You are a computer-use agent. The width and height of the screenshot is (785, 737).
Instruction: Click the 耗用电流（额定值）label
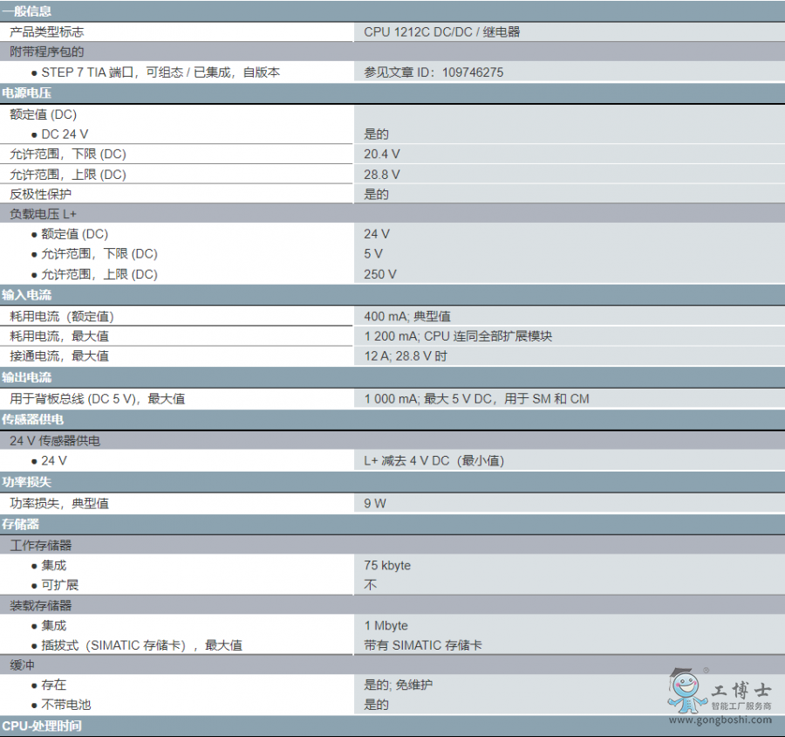62,316
